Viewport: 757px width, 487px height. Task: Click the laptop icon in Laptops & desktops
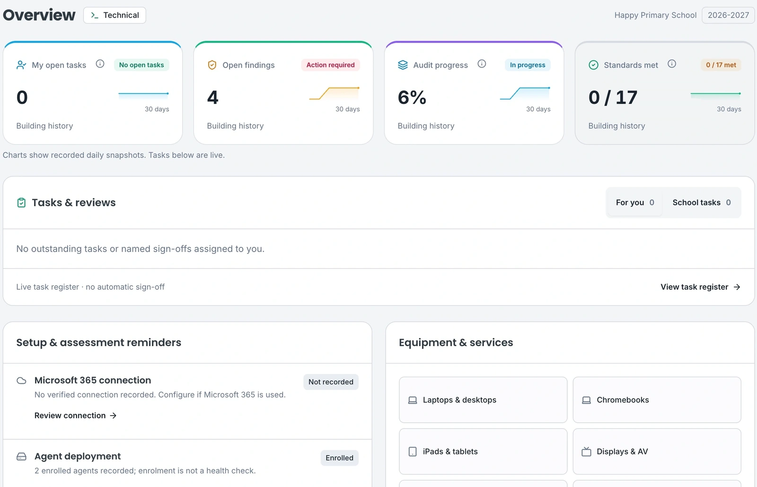pos(413,400)
